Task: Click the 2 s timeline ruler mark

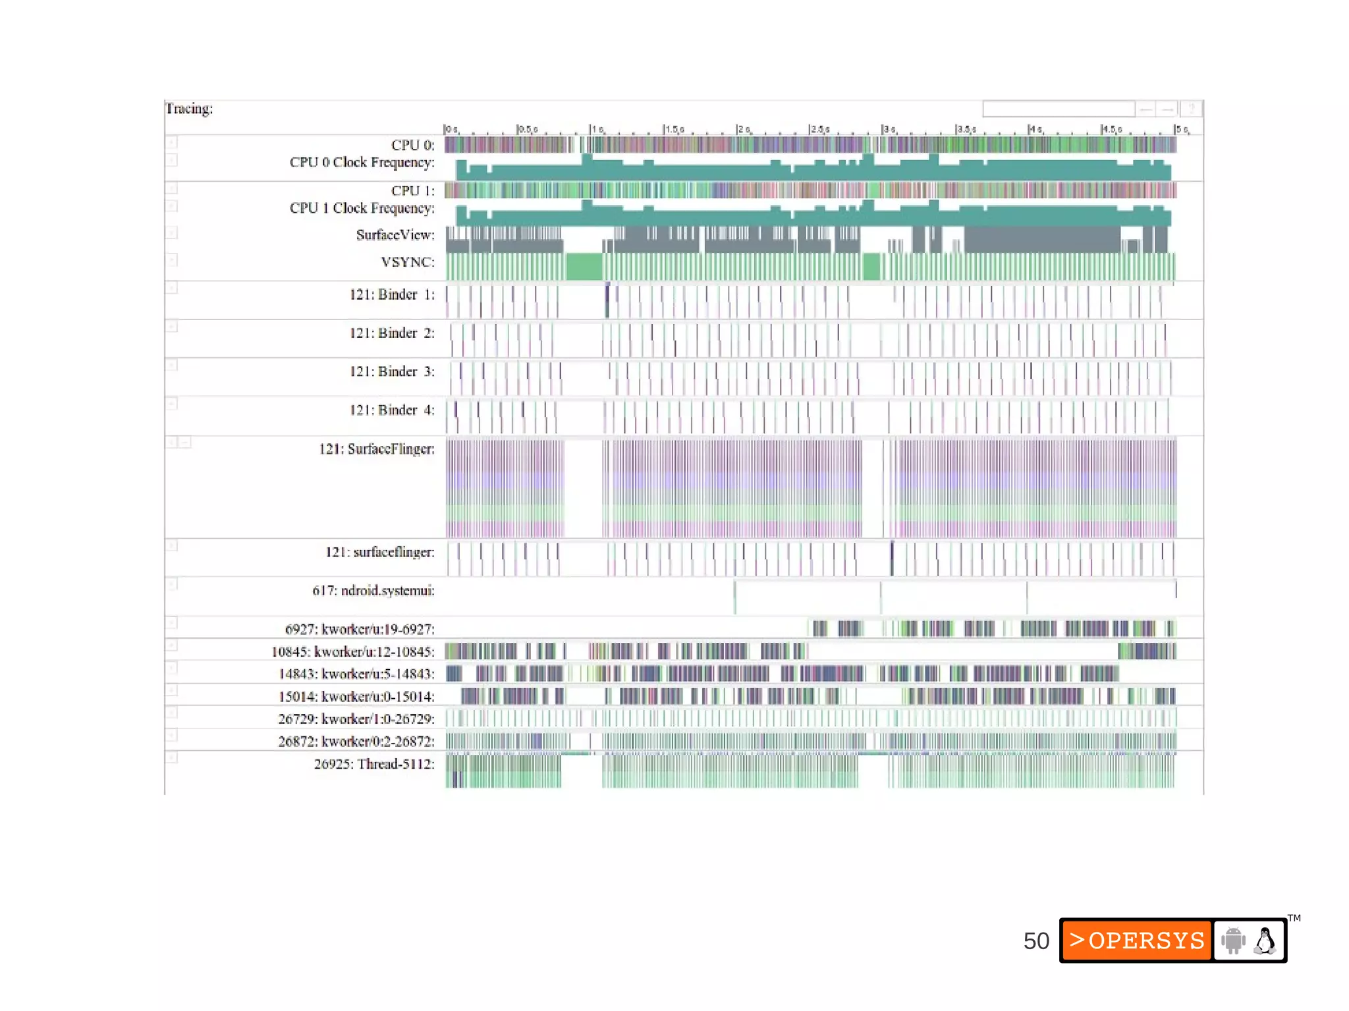Action: pyautogui.click(x=743, y=130)
